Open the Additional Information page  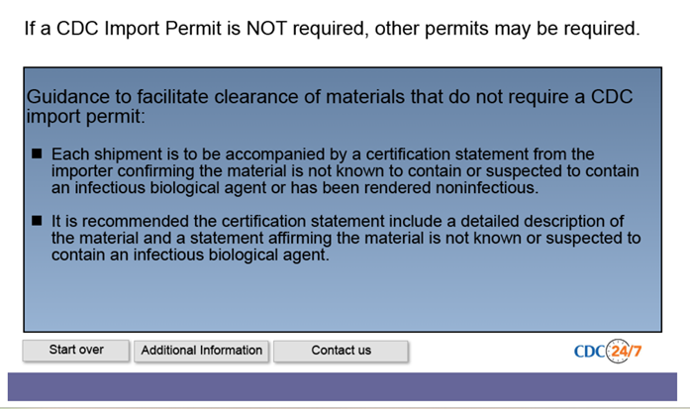202,351
